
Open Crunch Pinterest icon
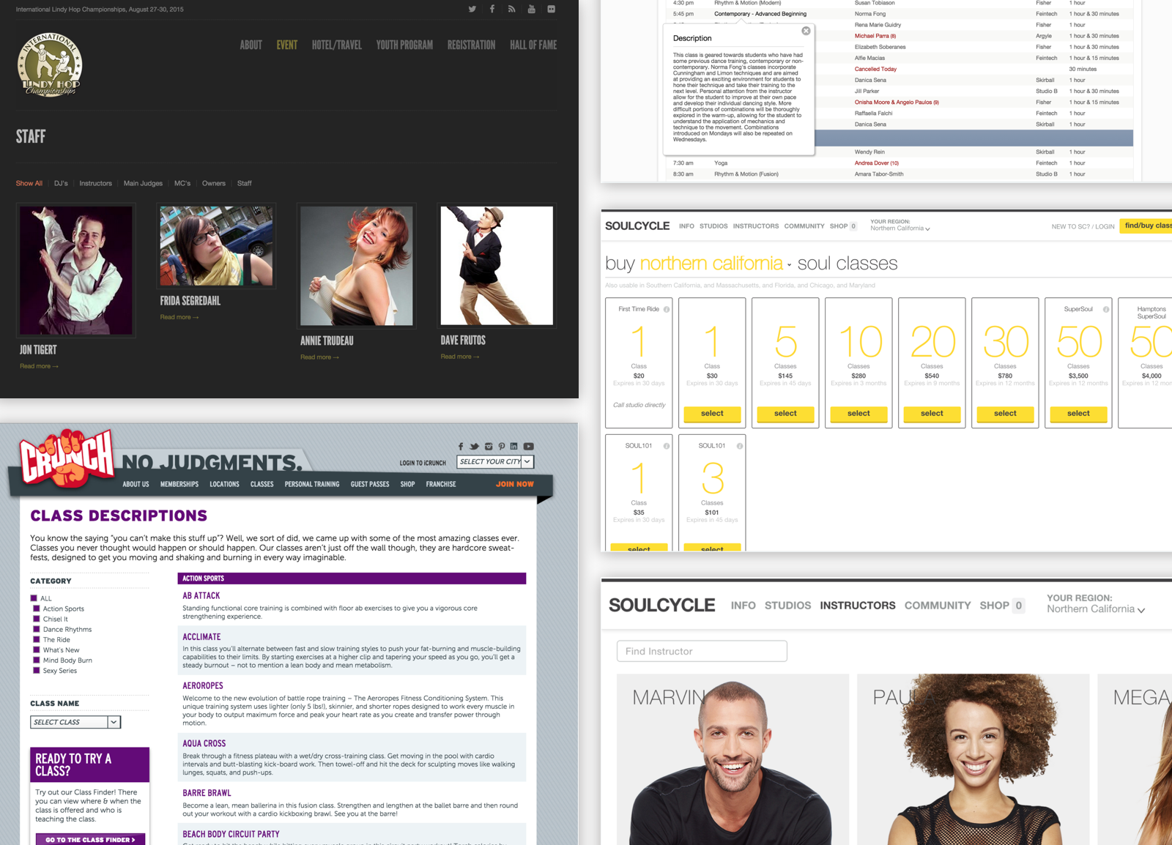point(502,446)
